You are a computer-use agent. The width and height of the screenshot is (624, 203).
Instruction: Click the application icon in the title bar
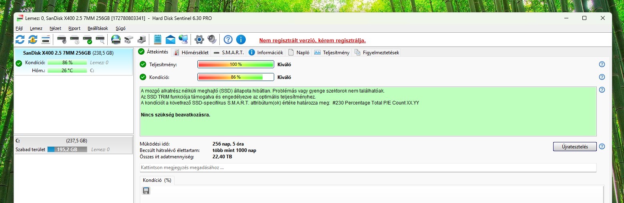[20, 18]
